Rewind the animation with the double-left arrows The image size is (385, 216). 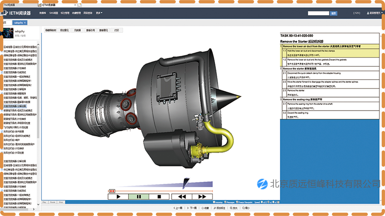click(x=182, y=197)
